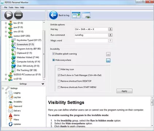Click options button beside Disable splash warning

coord(108,54)
